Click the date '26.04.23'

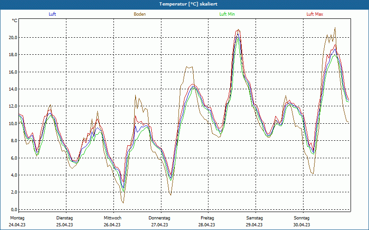tap(112, 225)
